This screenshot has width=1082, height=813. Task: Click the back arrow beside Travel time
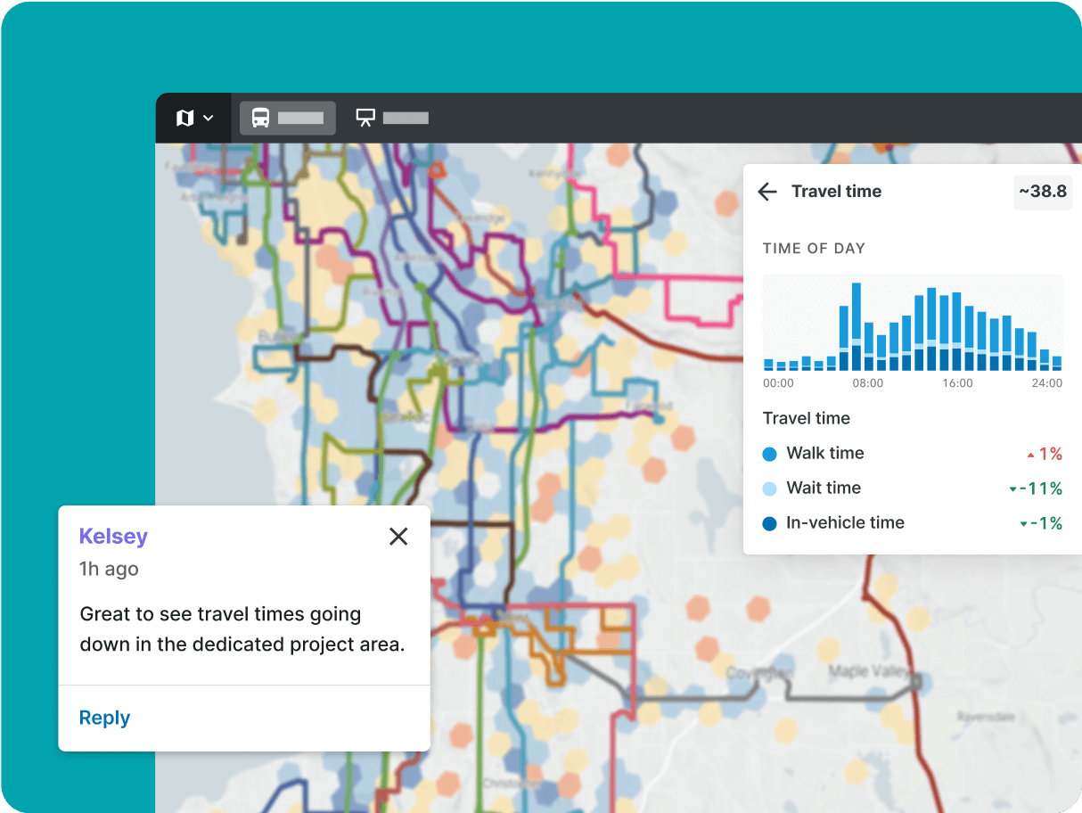(x=767, y=192)
